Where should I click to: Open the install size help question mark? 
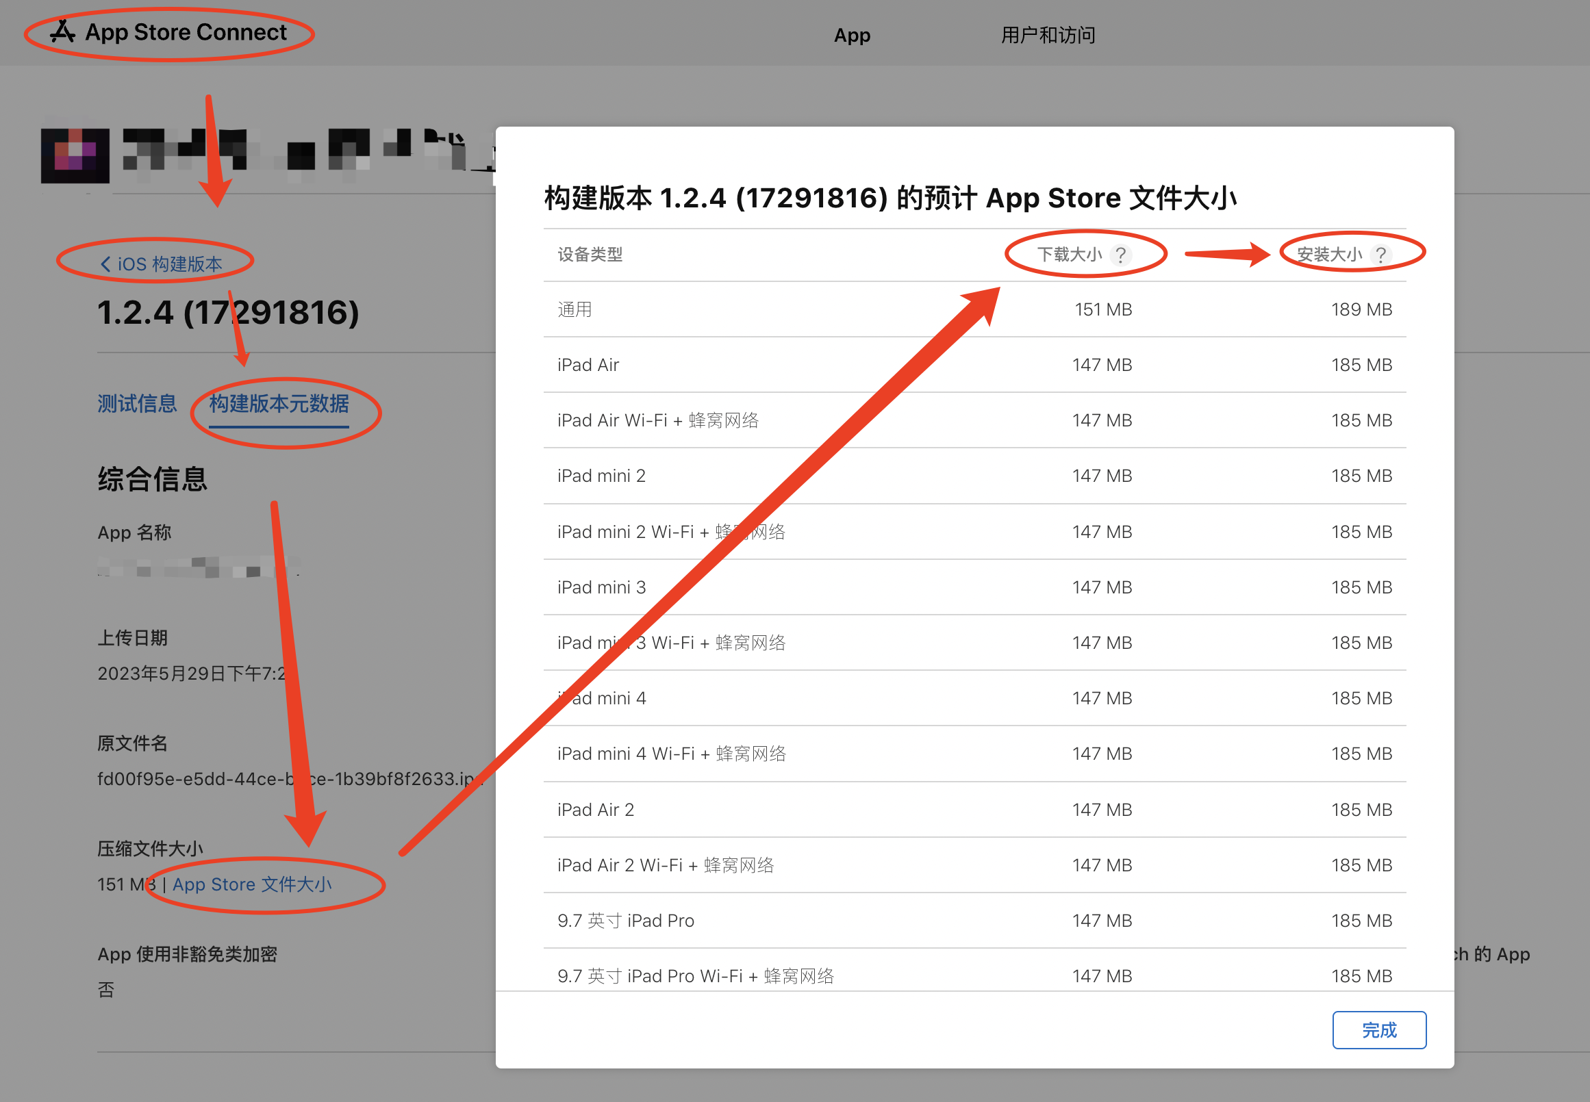pyautogui.click(x=1380, y=255)
